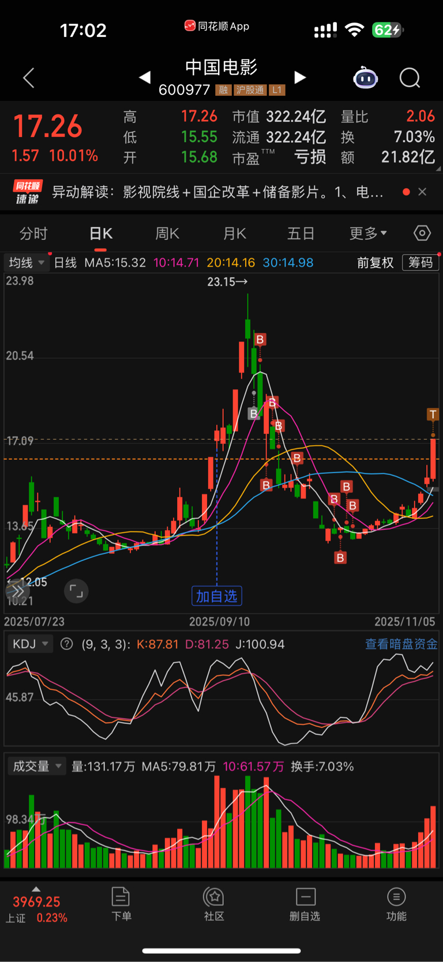
Task: Open stock search magnifier
Action: click(x=410, y=77)
